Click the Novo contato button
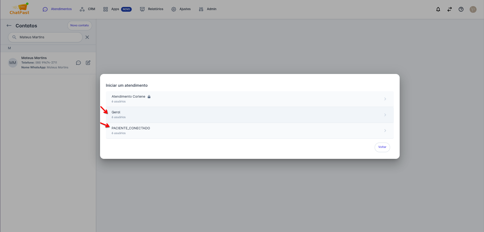Viewport: 484px width, 232px height. [x=80, y=26]
